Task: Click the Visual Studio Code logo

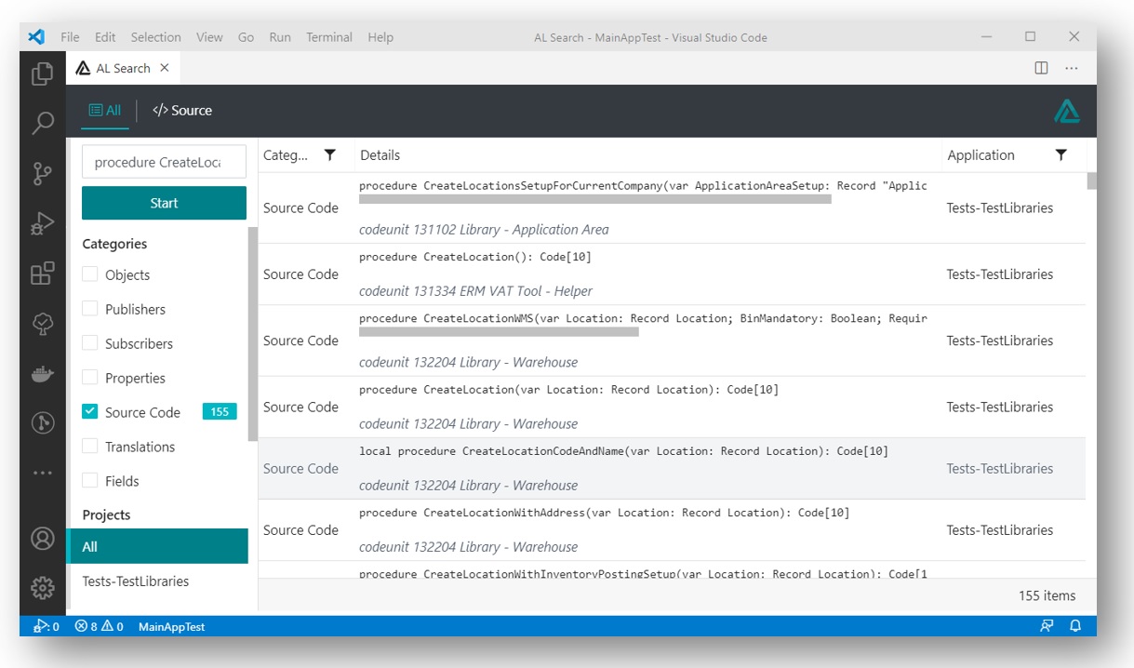Action: point(36,37)
